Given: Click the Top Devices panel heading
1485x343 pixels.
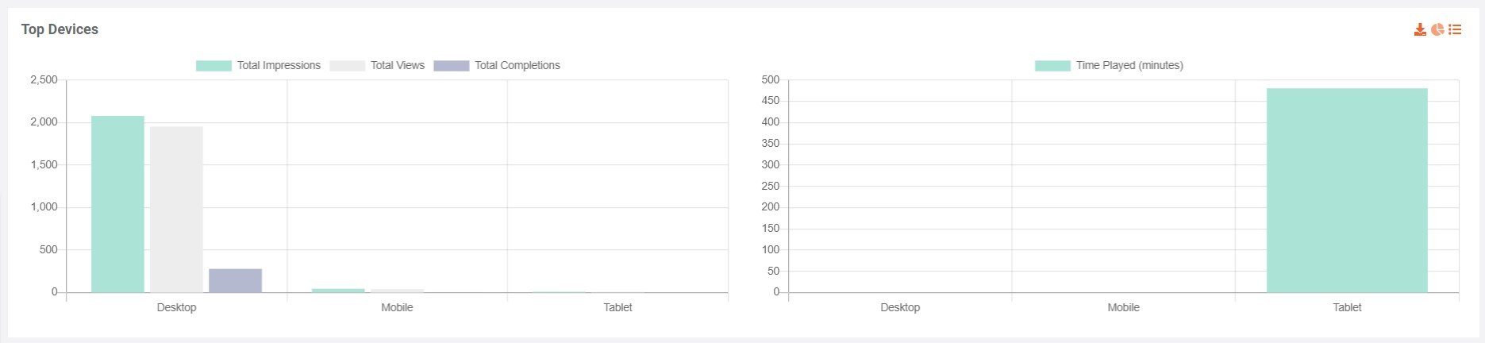Looking at the screenshot, I should [60, 29].
